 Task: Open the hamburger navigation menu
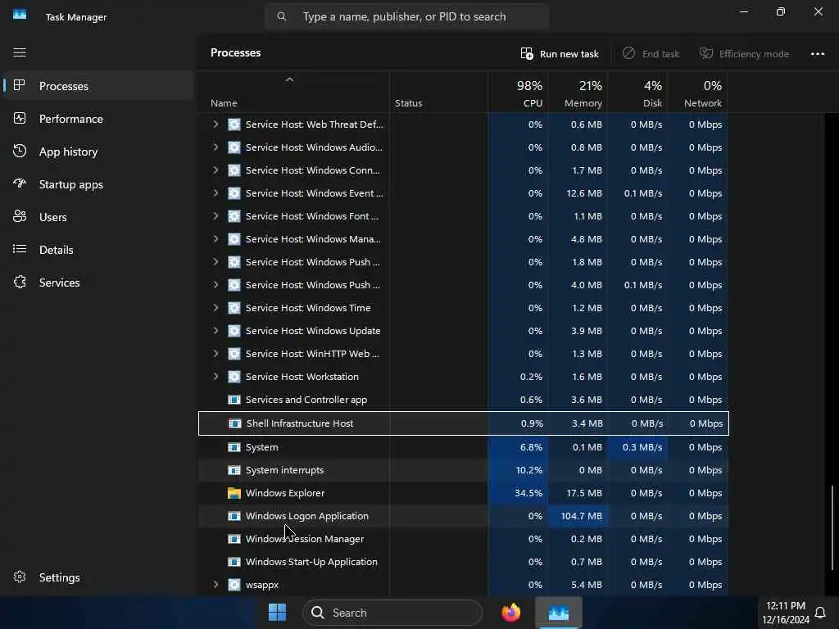(x=20, y=52)
